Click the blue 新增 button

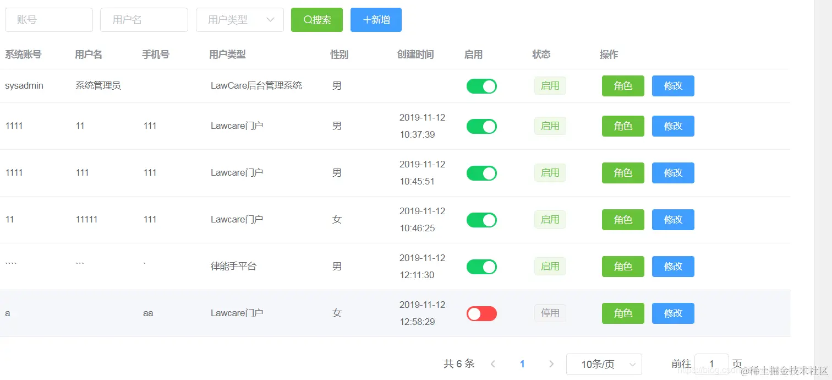coord(376,20)
